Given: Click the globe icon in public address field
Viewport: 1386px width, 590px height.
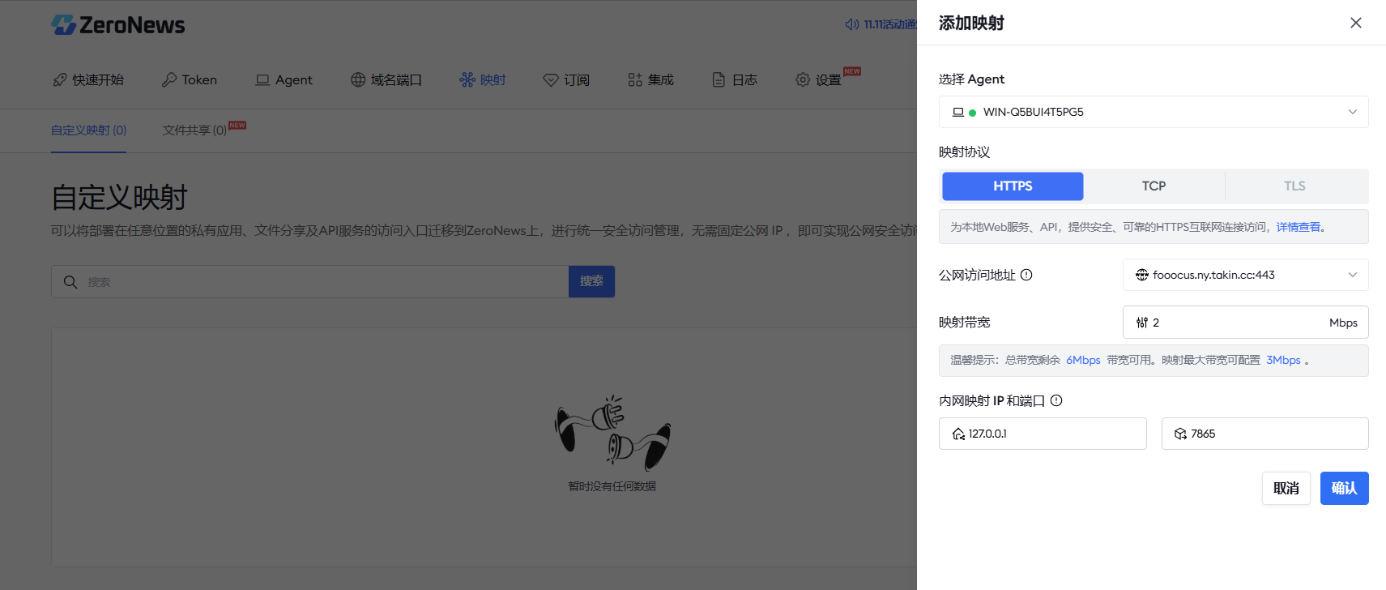Looking at the screenshot, I should (x=1142, y=275).
